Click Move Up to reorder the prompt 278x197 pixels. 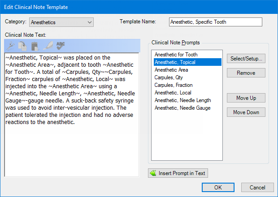246,98
